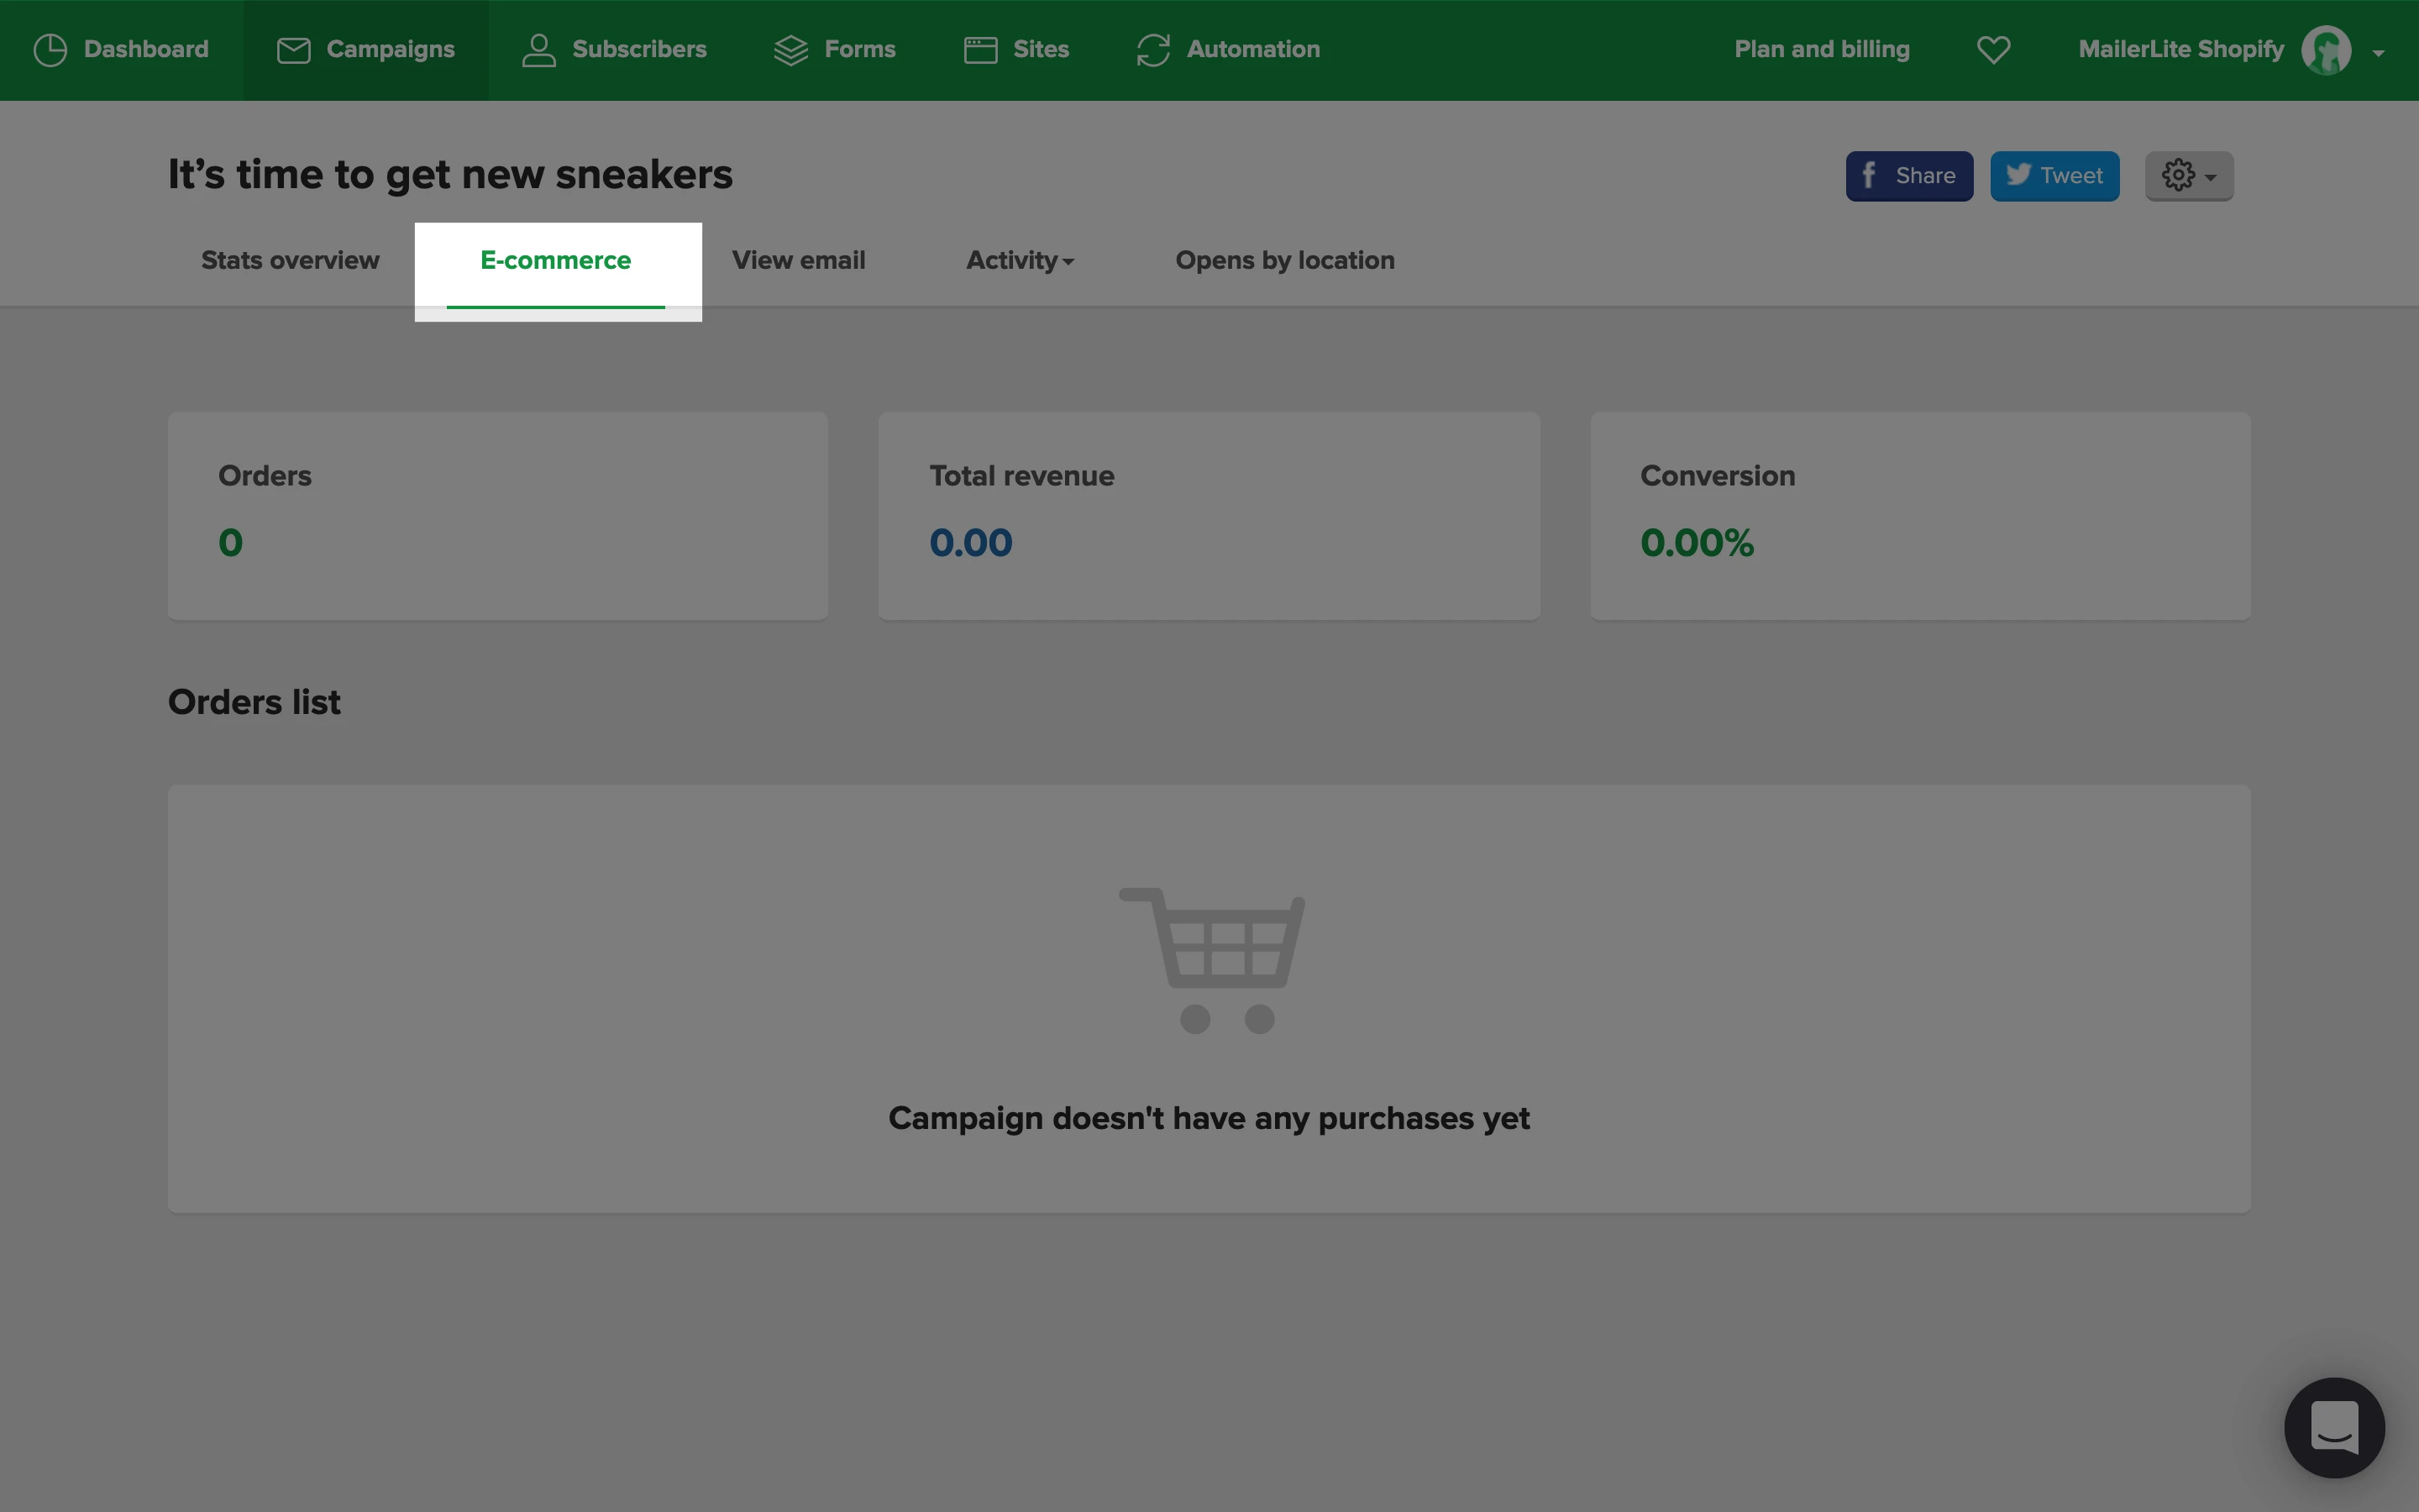Click the shopping cart illustration

point(1211,959)
